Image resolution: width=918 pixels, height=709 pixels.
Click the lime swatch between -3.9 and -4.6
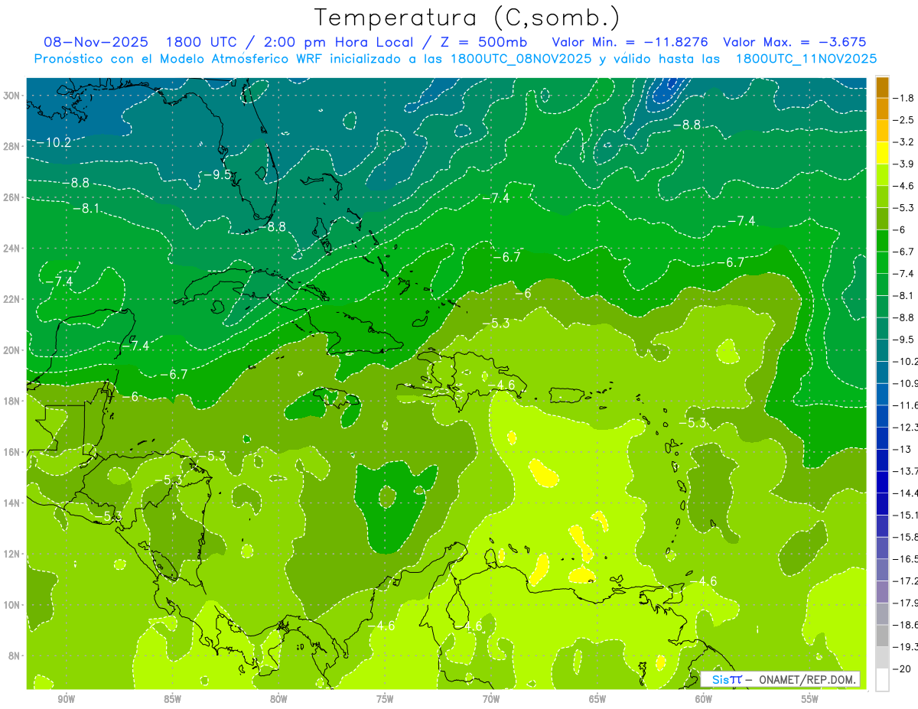882,174
